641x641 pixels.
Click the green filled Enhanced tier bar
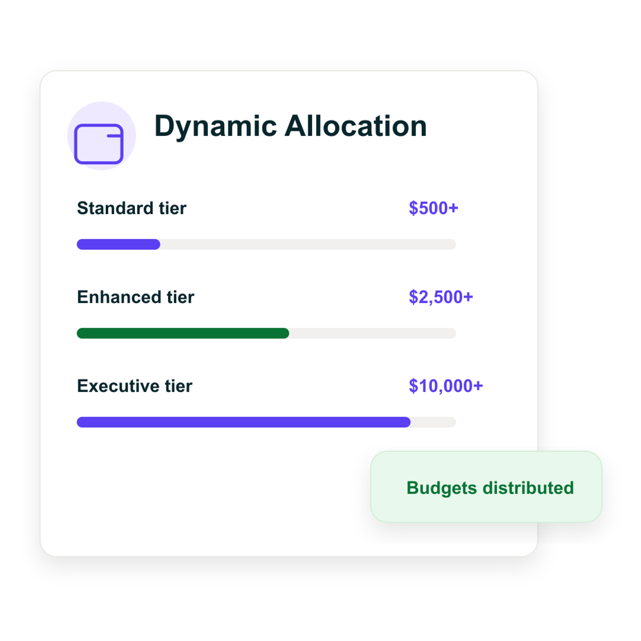pyautogui.click(x=183, y=333)
